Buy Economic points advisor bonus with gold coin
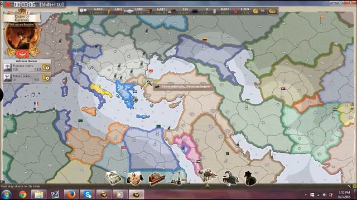Screen dimensions: 357x200 tap(46, 68)
